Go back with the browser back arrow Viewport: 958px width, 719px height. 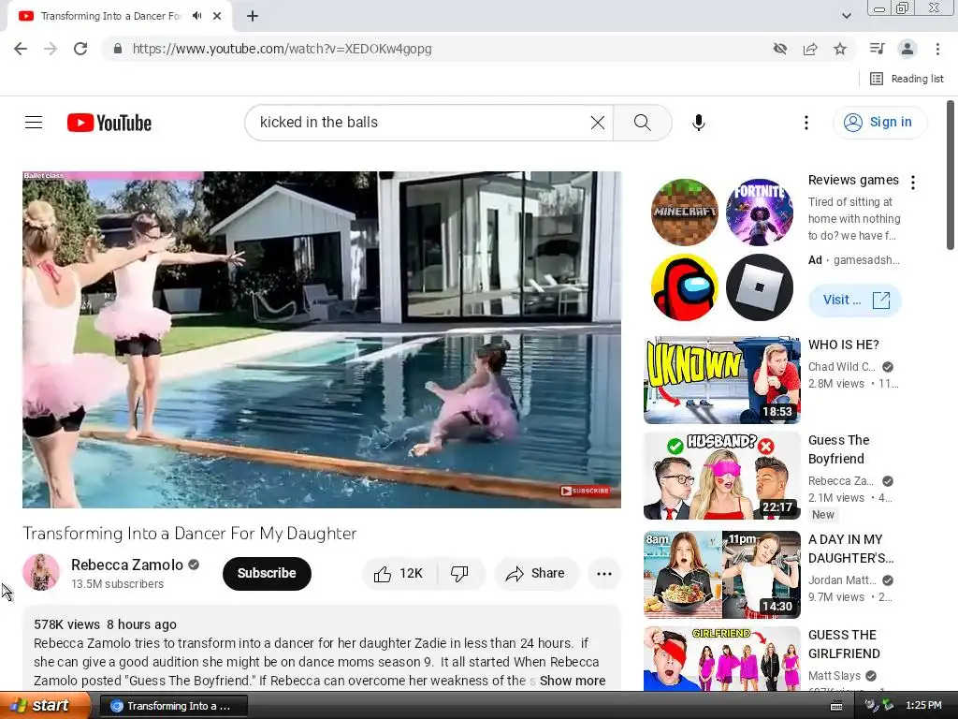(21, 49)
